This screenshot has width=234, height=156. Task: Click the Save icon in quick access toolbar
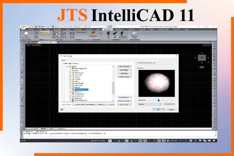click(36, 27)
